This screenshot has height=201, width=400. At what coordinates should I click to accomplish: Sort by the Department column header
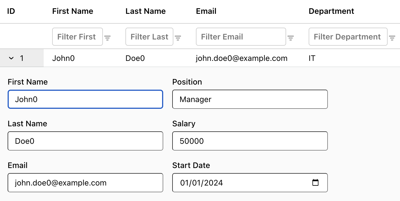tap(331, 11)
